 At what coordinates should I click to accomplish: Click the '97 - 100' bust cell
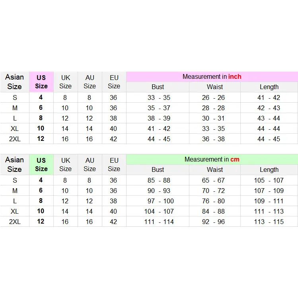(158, 201)
